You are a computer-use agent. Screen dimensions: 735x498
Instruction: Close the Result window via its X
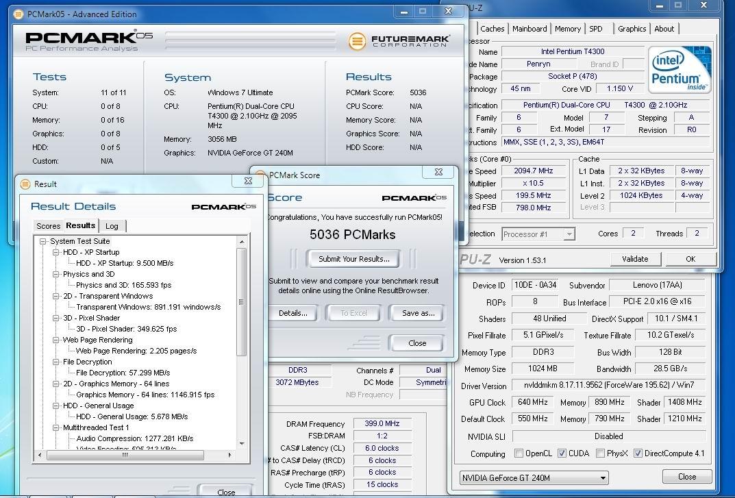click(249, 181)
